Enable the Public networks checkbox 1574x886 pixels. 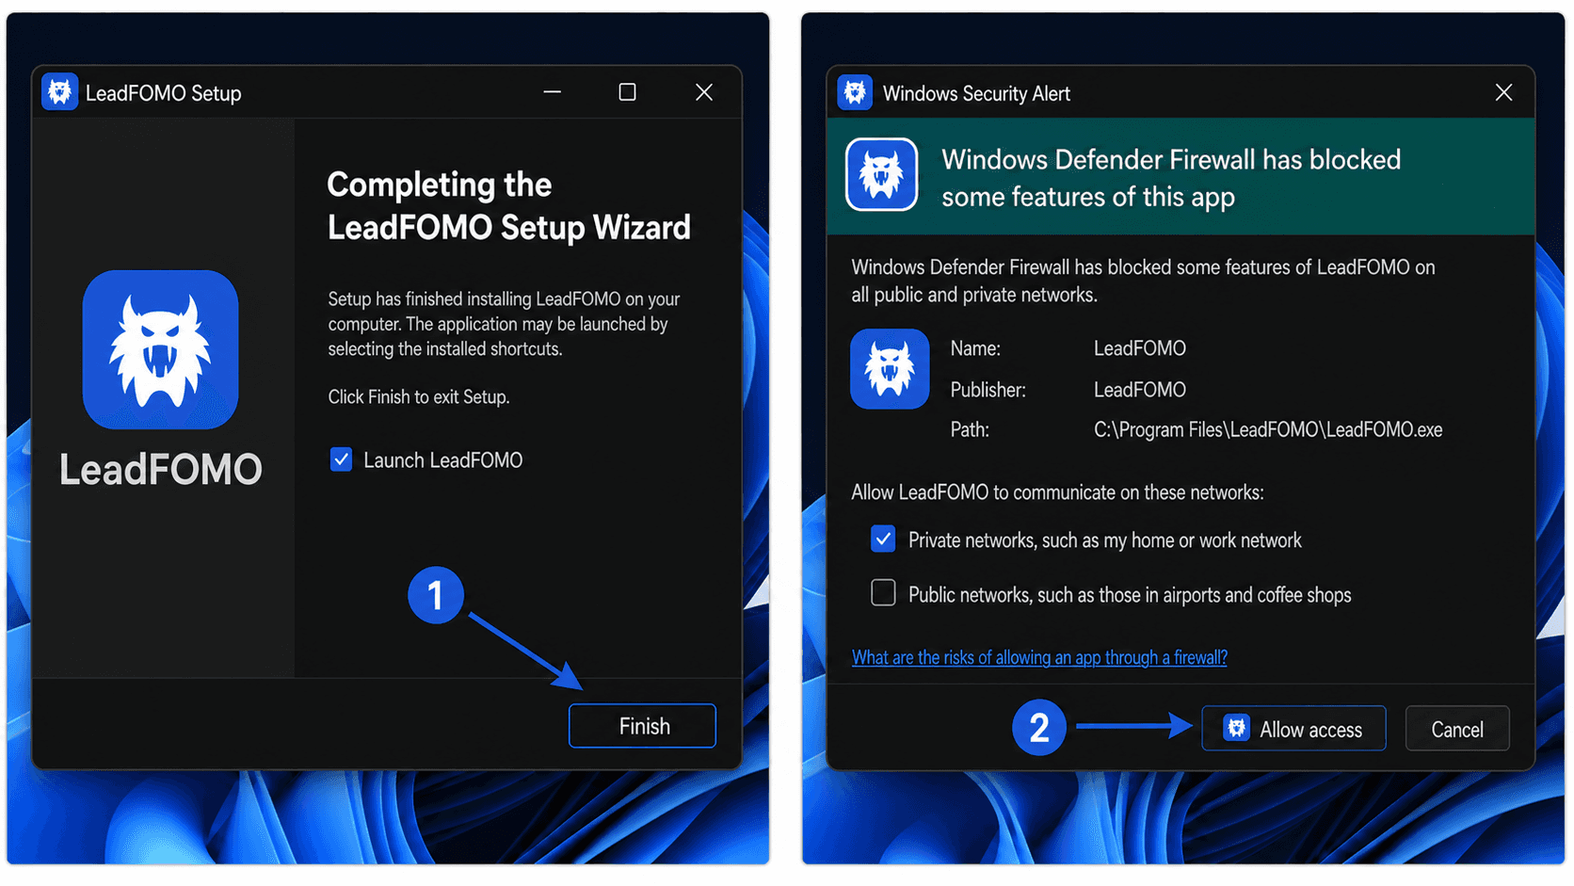[x=883, y=593]
